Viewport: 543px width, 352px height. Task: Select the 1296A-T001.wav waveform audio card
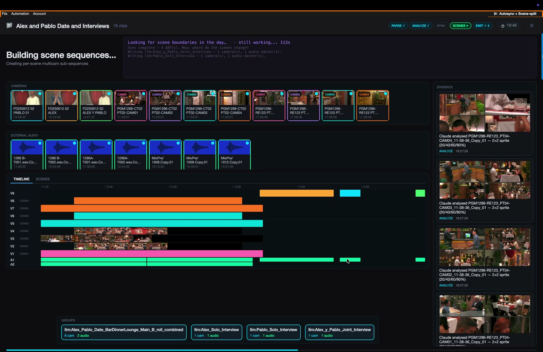point(96,155)
